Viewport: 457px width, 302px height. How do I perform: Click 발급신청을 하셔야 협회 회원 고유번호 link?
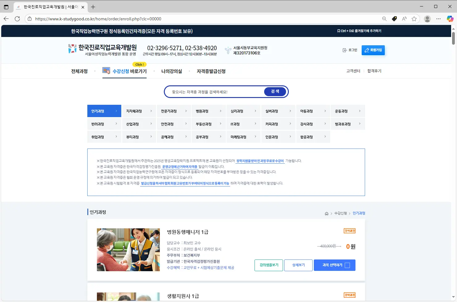pyautogui.click(x=185, y=183)
